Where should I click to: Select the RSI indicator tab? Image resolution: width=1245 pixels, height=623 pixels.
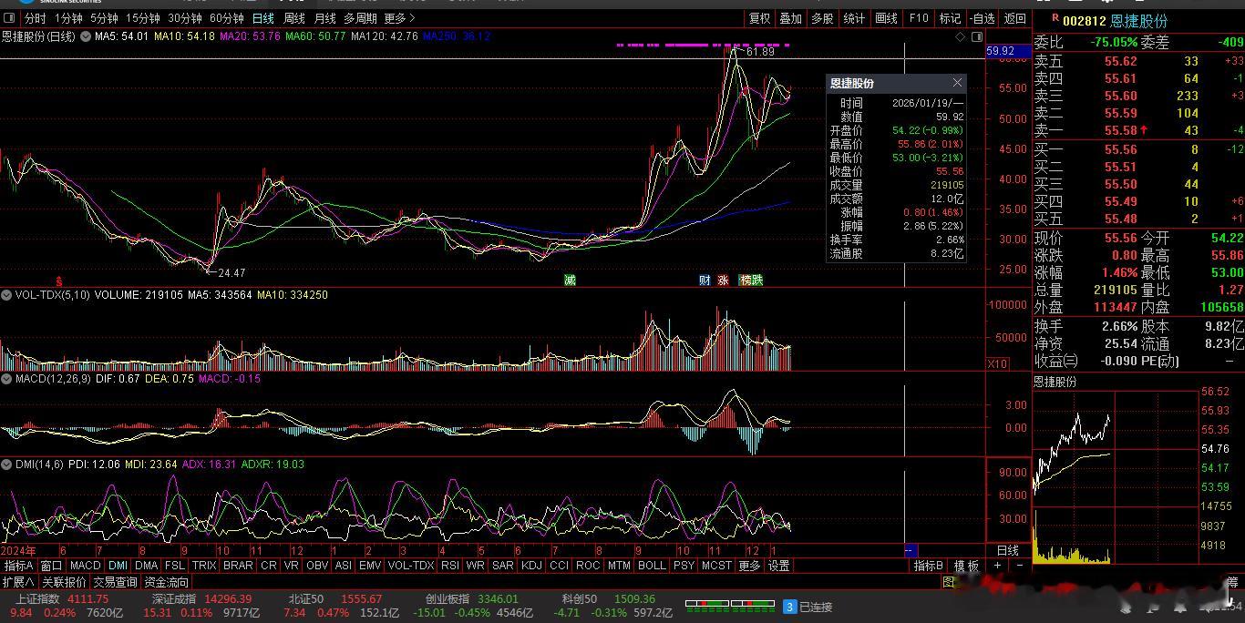click(x=449, y=566)
